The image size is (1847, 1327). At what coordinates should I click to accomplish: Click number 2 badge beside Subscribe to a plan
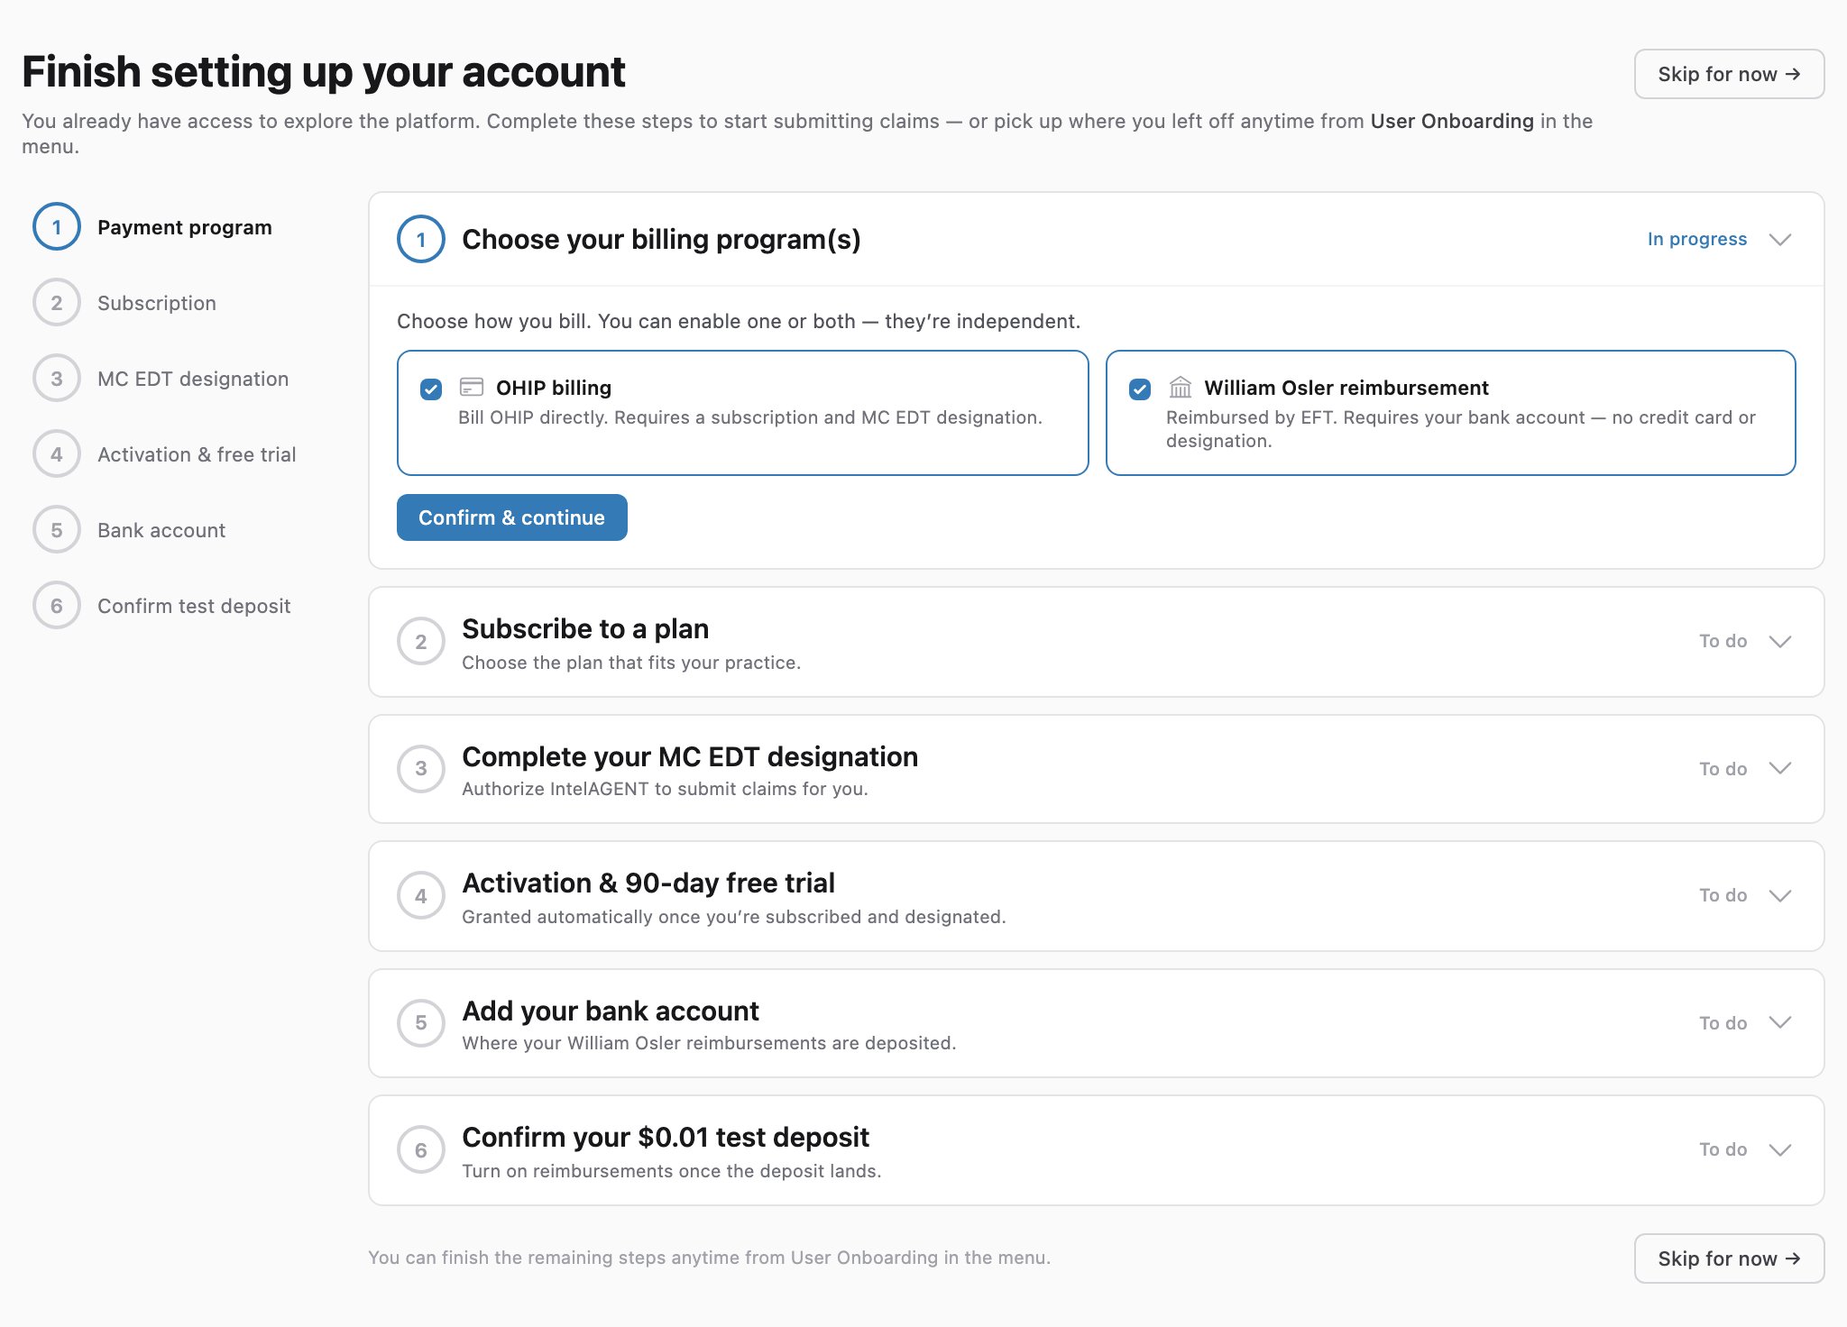[x=421, y=642]
